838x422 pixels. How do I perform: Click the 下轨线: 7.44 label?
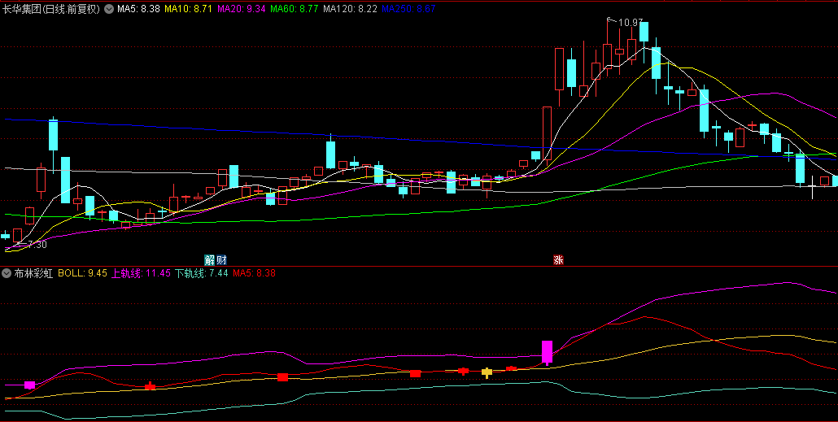coord(202,273)
